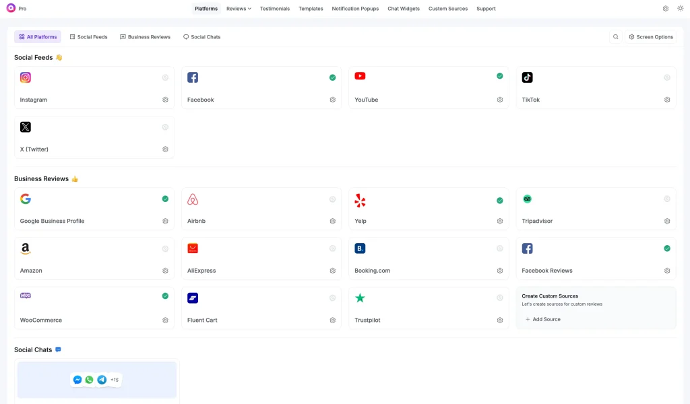The height and width of the screenshot is (404, 690).
Task: Open Tripadvisor settings gear
Action: point(667,221)
